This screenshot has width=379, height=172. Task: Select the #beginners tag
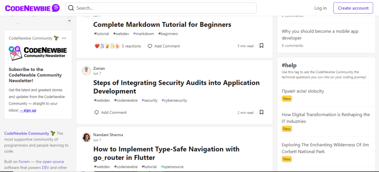pyautogui.click(x=168, y=34)
